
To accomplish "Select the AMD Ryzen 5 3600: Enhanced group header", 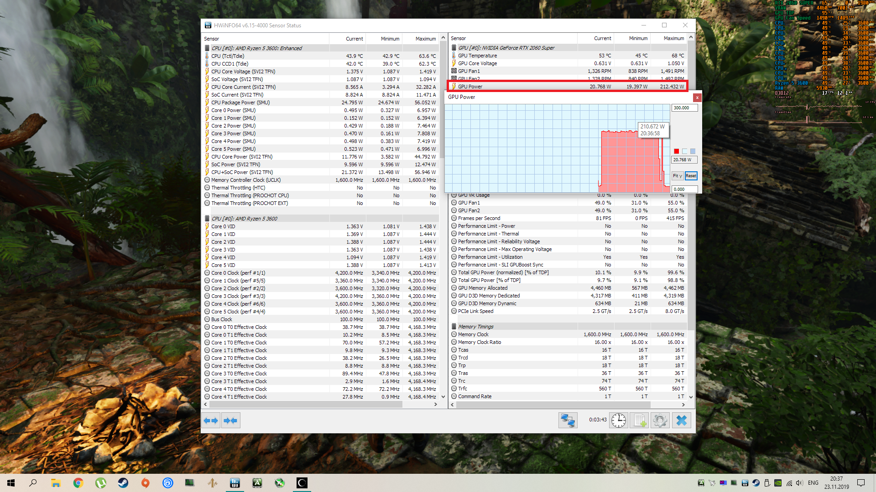I will (x=256, y=48).
